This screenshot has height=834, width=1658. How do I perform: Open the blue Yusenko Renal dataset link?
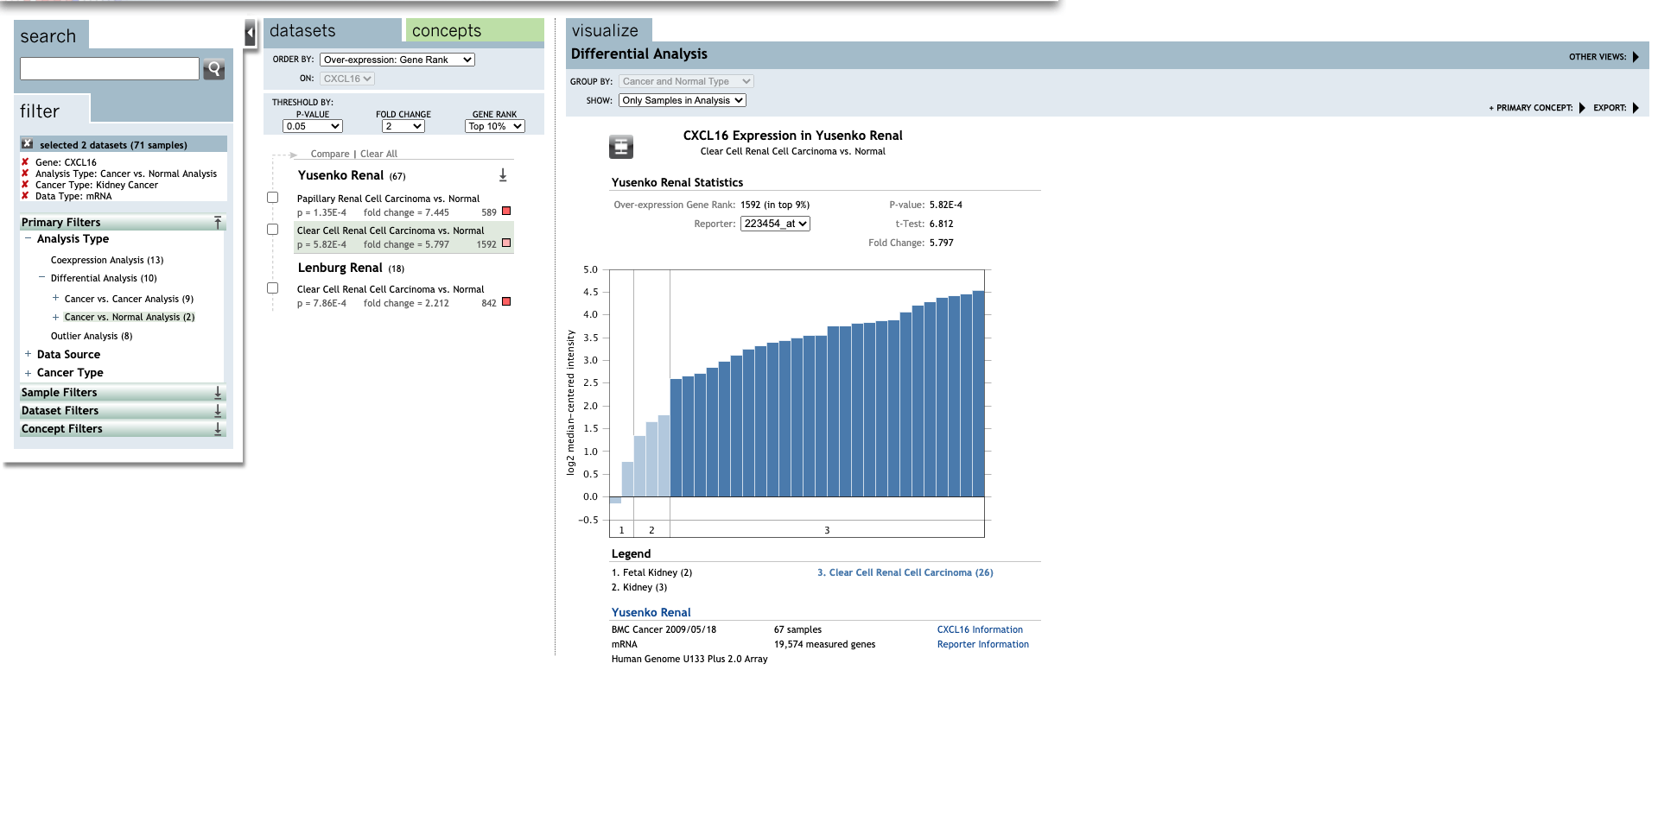651,612
